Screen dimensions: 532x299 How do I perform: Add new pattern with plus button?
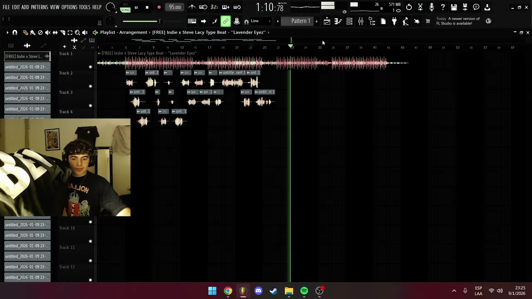click(x=316, y=21)
